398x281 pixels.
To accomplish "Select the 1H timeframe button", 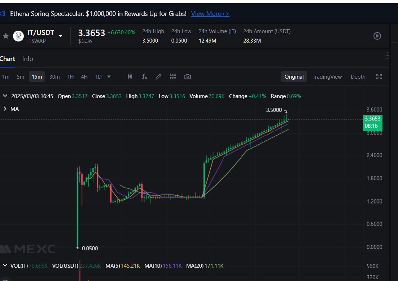I will (70, 76).
